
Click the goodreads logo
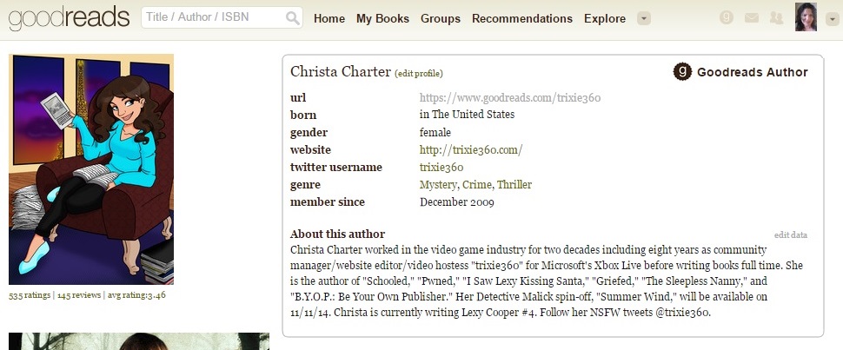[69, 17]
